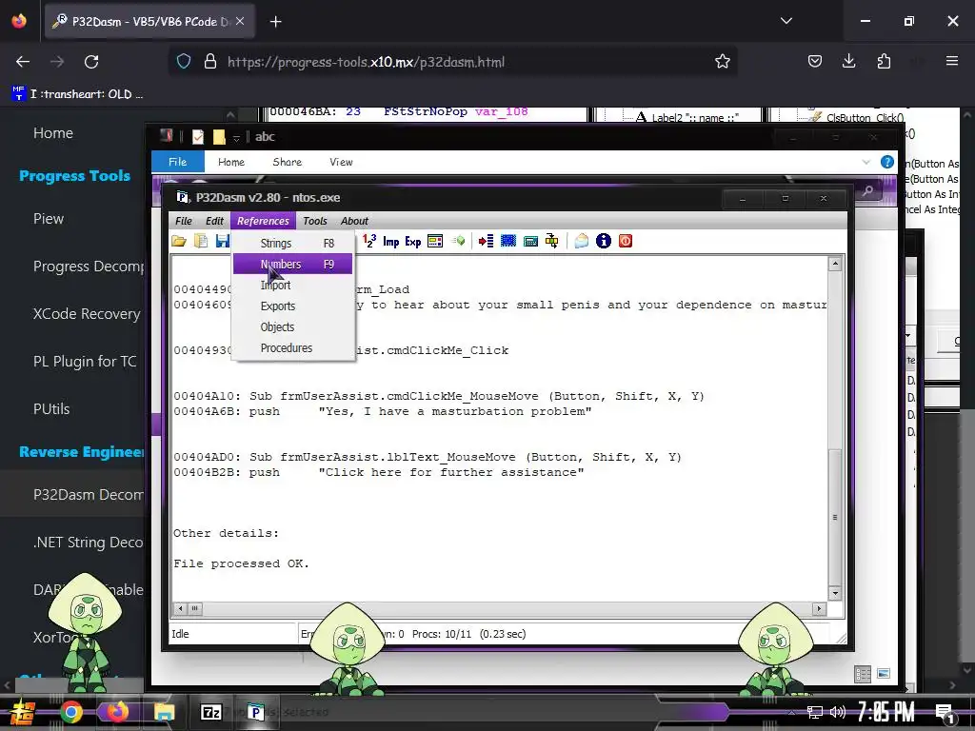Choose Exports from the References menu
The width and height of the screenshot is (975, 731).
(x=292, y=306)
